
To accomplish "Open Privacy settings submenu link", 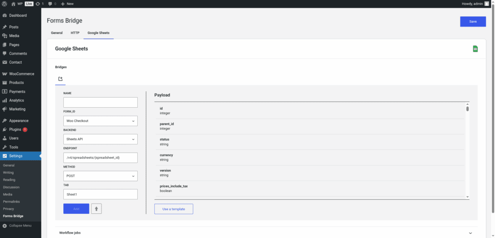I will (9, 209).
